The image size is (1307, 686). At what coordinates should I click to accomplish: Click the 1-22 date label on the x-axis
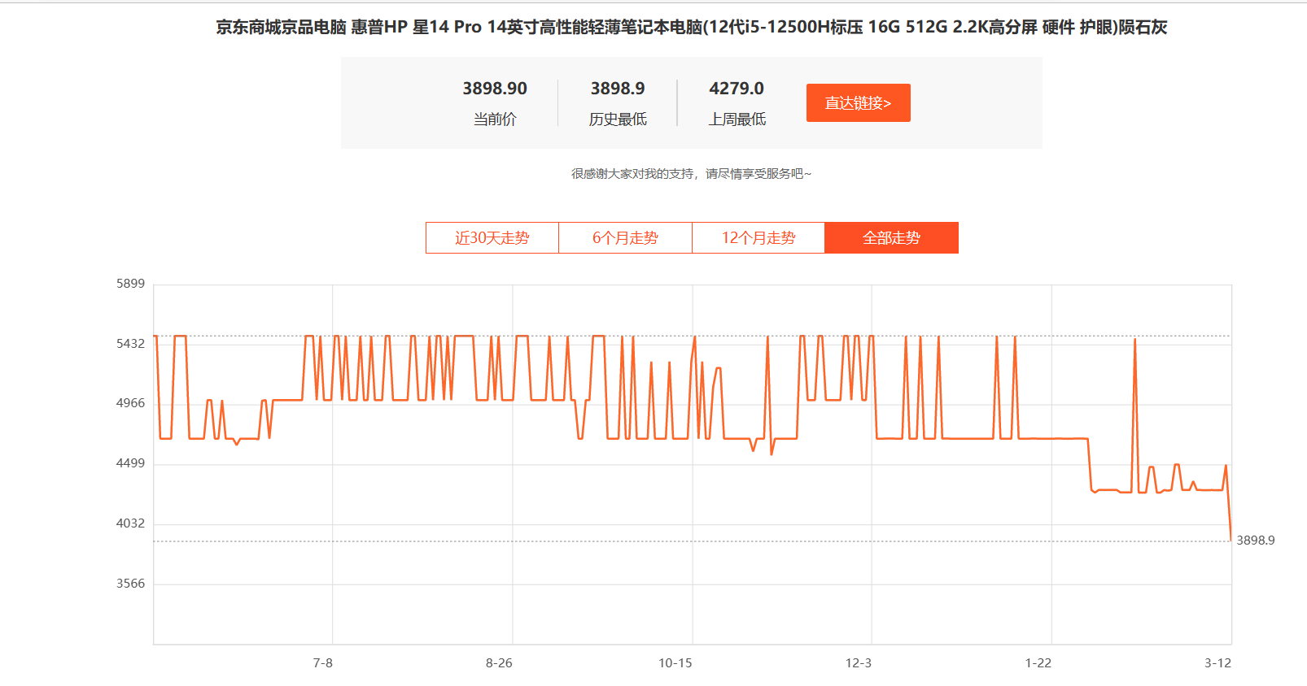pos(1038,663)
